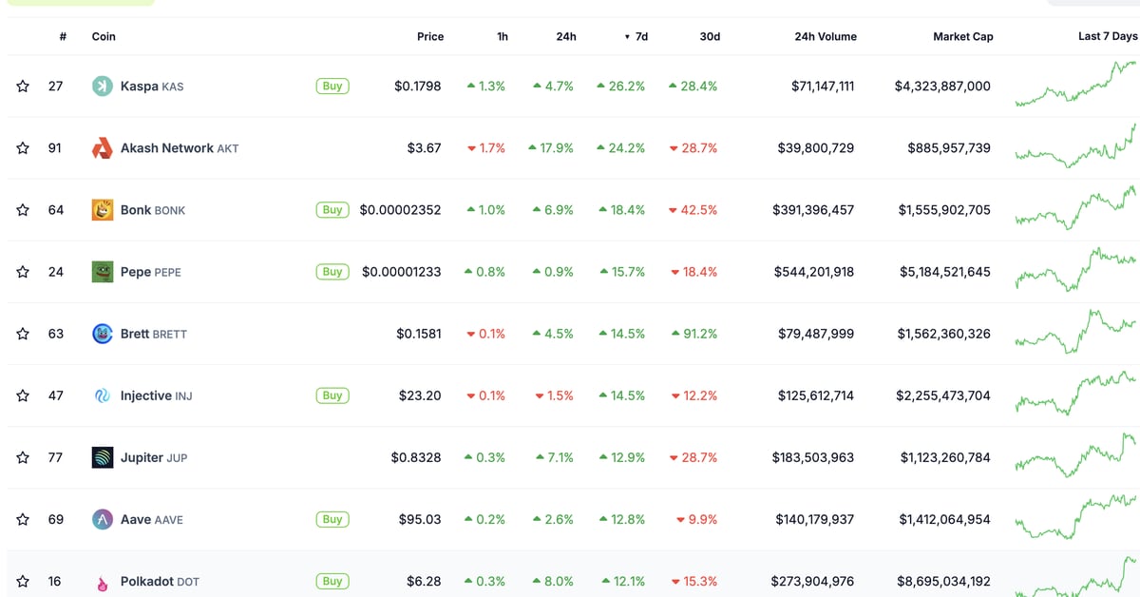This screenshot has height=597, width=1140.
Task: Click the Kaspa coin logo icon
Action: (x=103, y=87)
